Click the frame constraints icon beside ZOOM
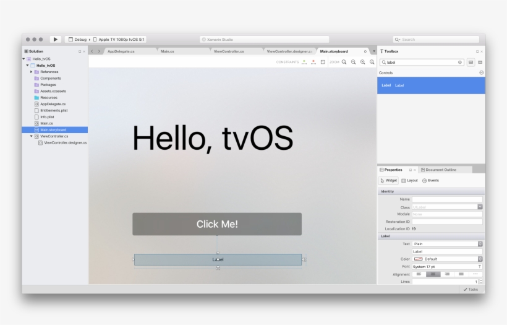Image resolution: width=507 pixels, height=325 pixels. (x=323, y=62)
